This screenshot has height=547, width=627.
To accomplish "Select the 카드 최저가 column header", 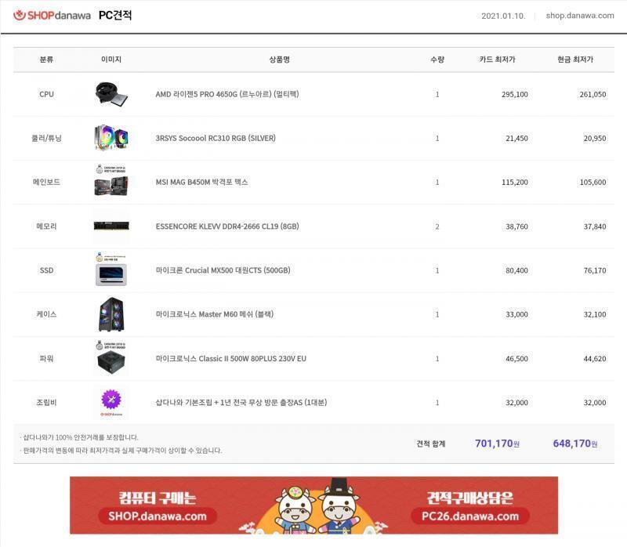I will (x=498, y=60).
